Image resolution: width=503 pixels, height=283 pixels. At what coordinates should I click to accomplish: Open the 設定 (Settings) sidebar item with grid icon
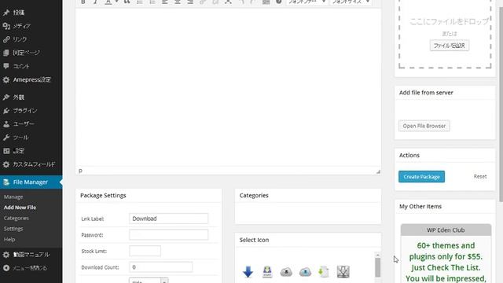(x=19, y=151)
